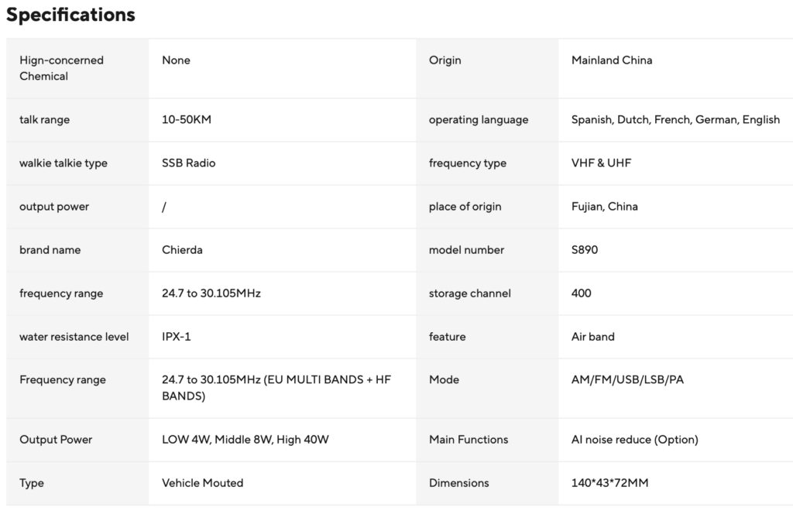Select the '400' storage channel value
Viewport: 793px width, 511px height.
581,293
